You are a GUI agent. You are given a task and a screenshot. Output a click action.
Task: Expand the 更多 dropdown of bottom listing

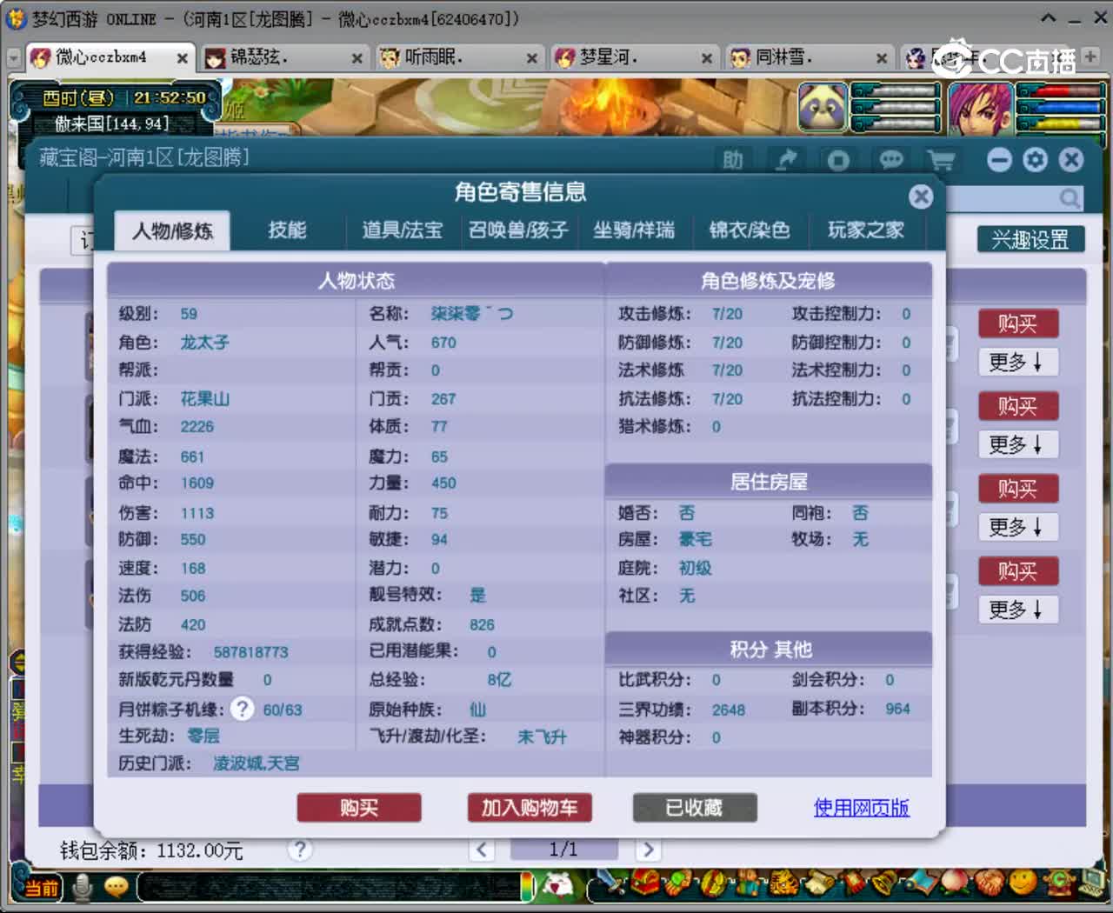[x=1017, y=610]
